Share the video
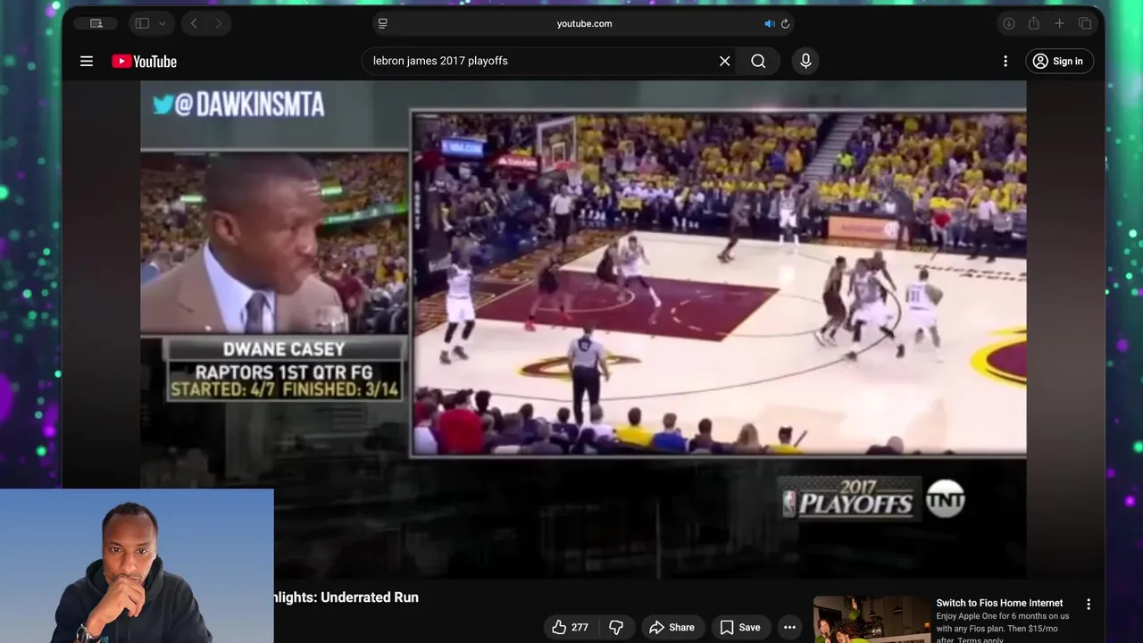Viewport: 1143px width, 643px height. 672,627
